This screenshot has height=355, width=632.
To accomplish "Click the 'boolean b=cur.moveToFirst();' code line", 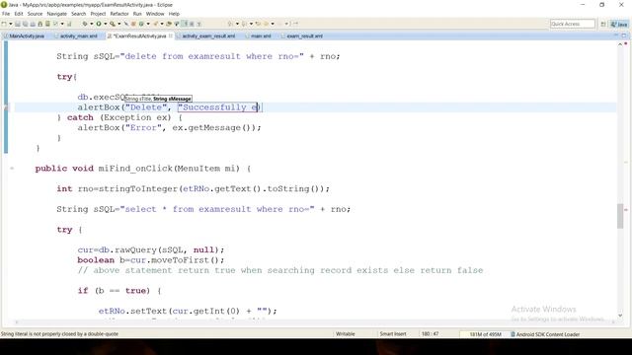I will pos(151,260).
